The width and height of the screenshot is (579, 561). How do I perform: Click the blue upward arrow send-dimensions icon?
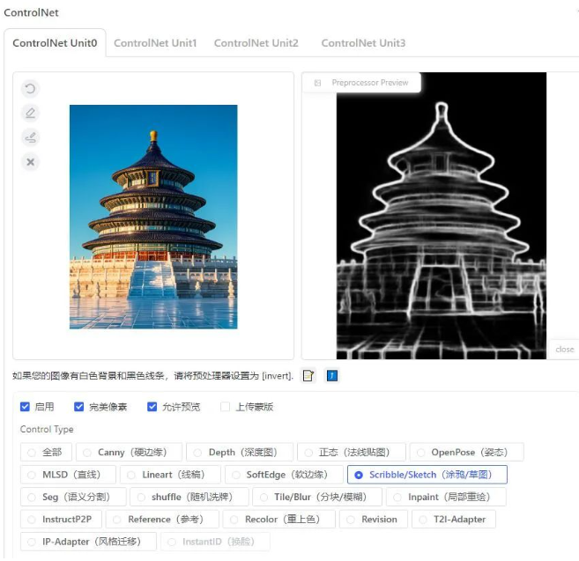(x=332, y=376)
